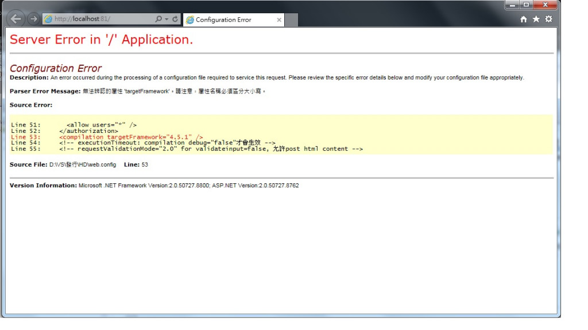Click the 'Description:' label
The width and height of the screenshot is (588, 330).
tap(29, 77)
